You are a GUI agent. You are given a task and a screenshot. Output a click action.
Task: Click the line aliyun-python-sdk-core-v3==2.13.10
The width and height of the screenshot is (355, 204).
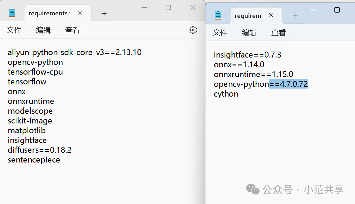pos(75,52)
